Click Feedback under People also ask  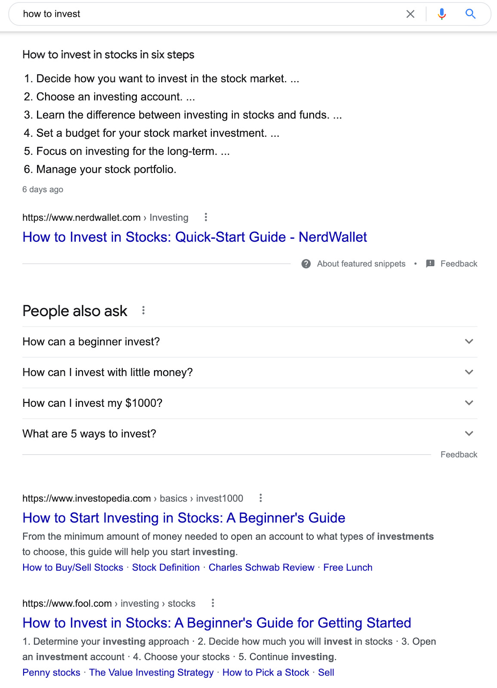pyautogui.click(x=458, y=454)
